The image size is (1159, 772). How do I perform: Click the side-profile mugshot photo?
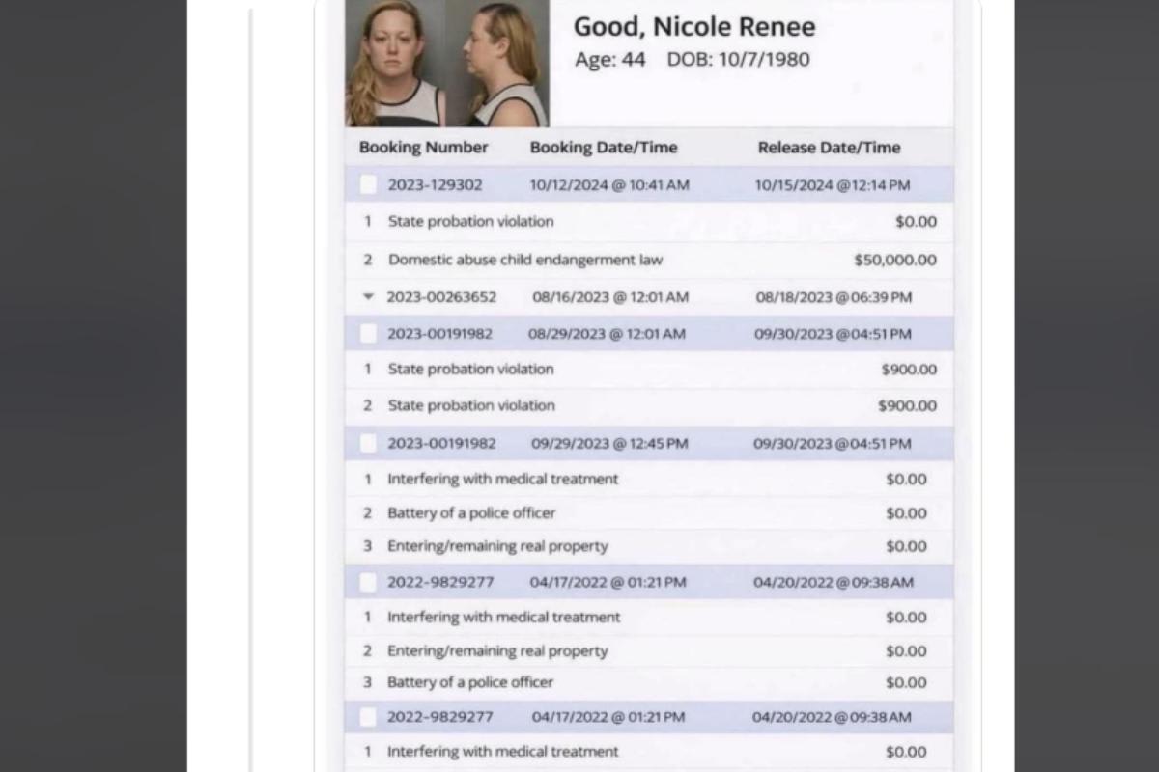(x=497, y=63)
